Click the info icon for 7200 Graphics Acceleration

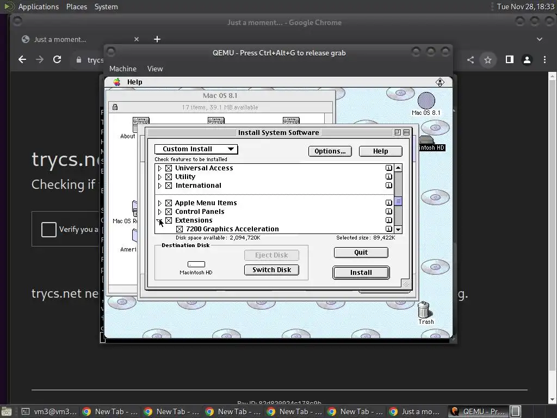point(388,229)
